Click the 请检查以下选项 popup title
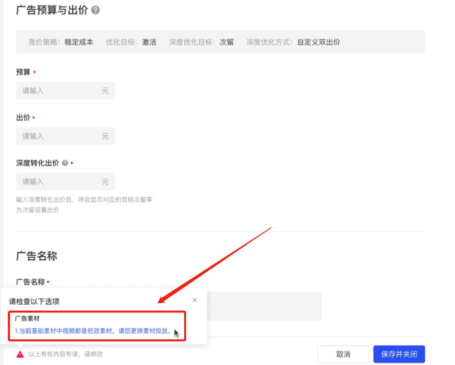The width and height of the screenshot is (455, 365). pyautogui.click(x=34, y=302)
